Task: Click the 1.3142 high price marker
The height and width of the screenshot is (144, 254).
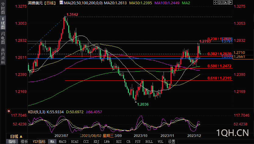Action: [72, 15]
